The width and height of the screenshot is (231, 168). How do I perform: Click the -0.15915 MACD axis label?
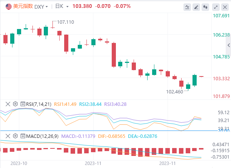tap(220, 151)
